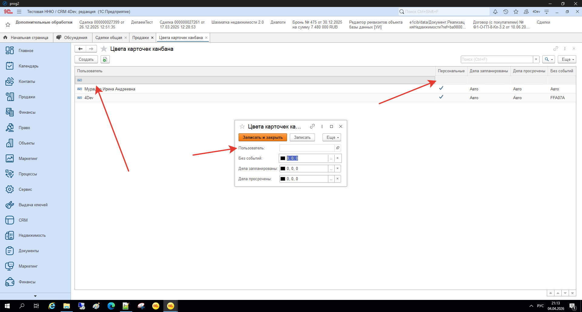Switch to the Сделки общая tab

pos(109,38)
